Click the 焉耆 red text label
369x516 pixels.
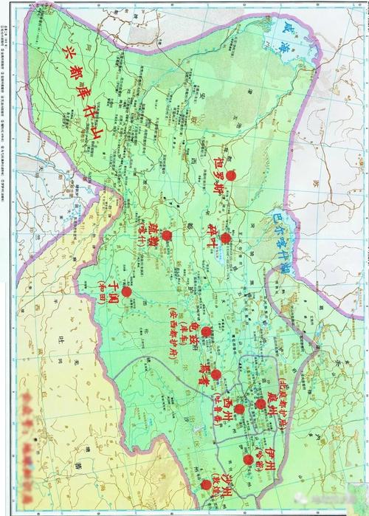tap(203, 374)
